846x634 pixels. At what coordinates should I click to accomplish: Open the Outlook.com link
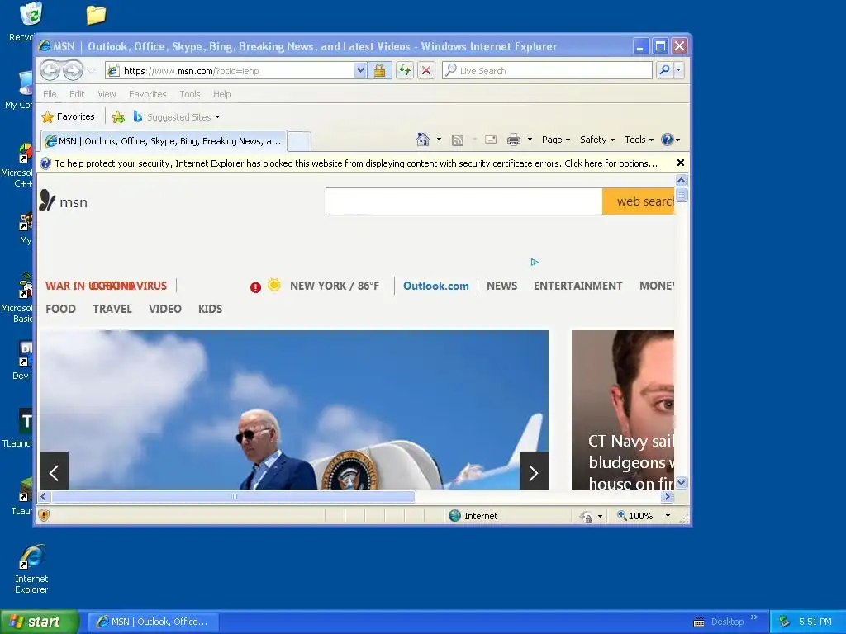tap(436, 286)
